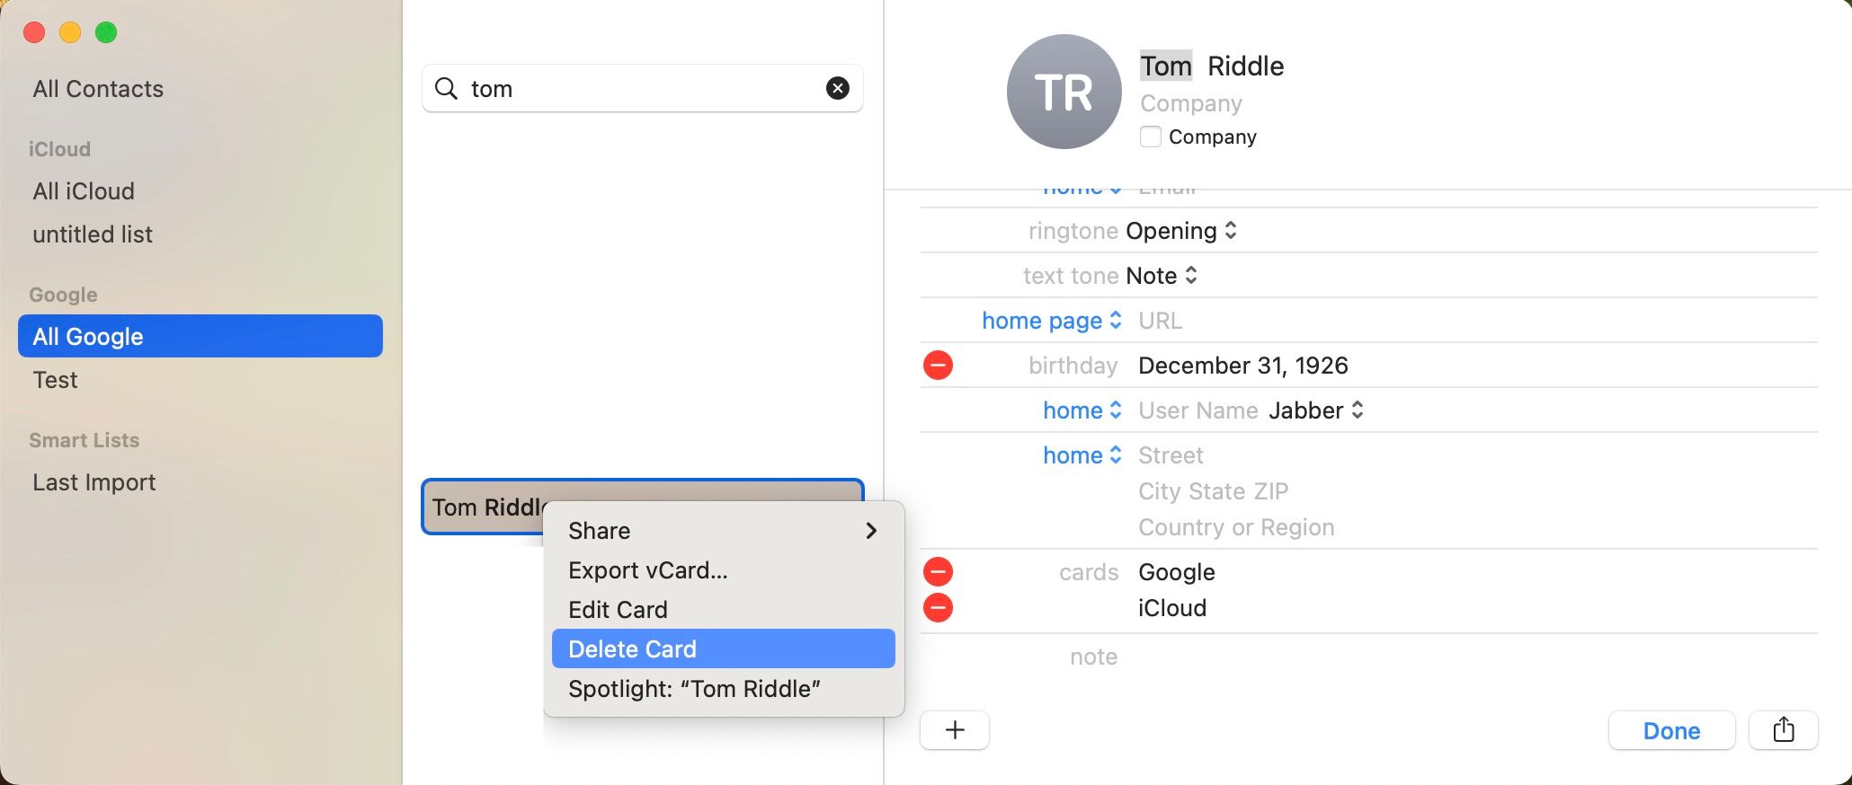Toggle the Company checkbox

click(1150, 137)
